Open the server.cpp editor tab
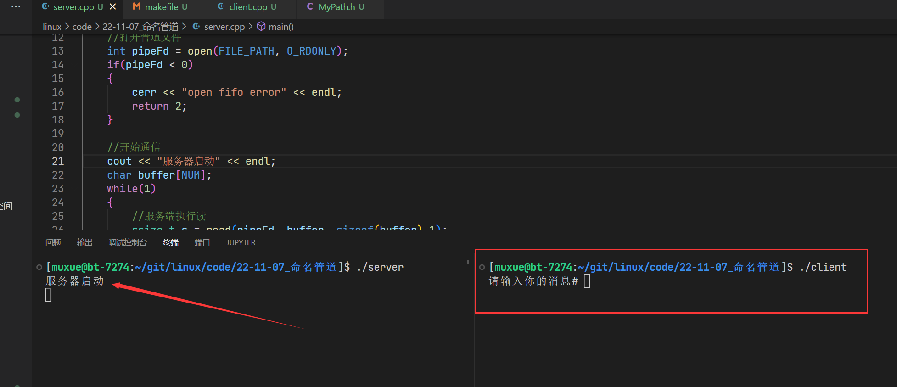 click(73, 7)
